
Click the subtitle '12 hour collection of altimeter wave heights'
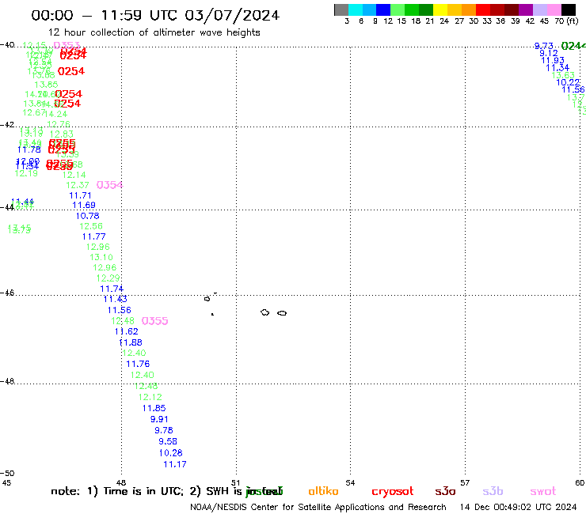[x=154, y=32]
